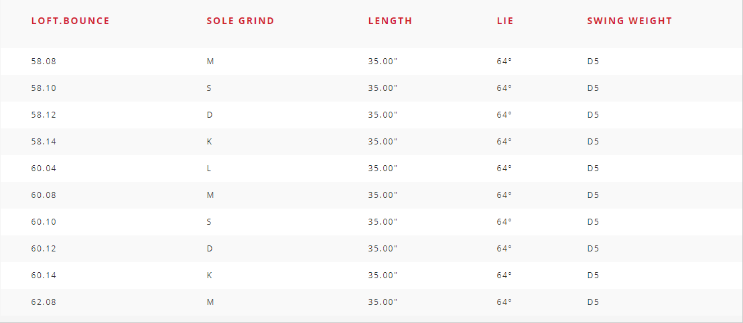
Task: Select the 58.08 loft.bounce cell
Action: 44,61
